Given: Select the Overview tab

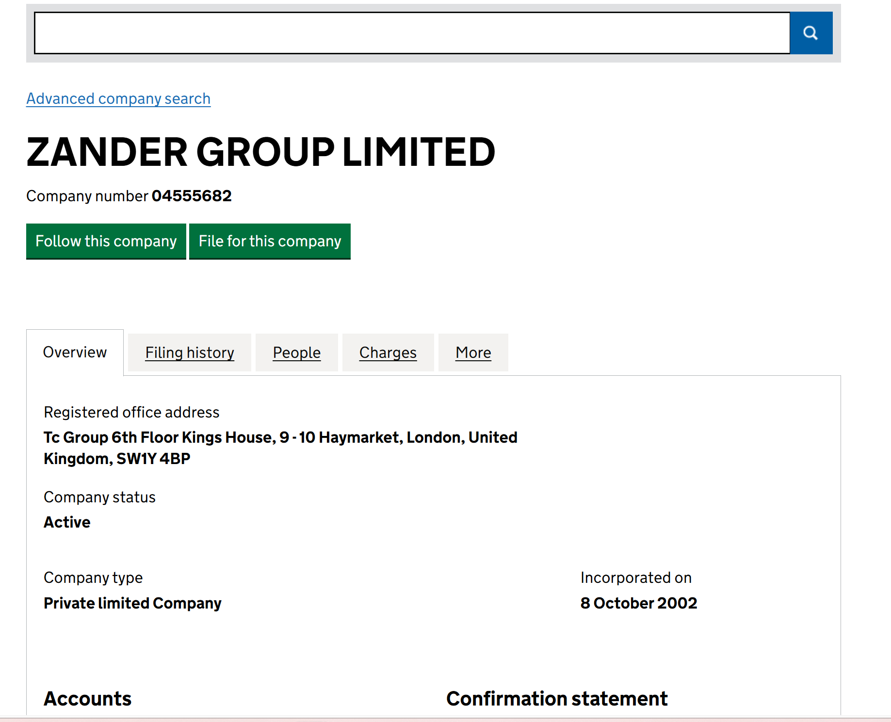Looking at the screenshot, I should coord(75,352).
